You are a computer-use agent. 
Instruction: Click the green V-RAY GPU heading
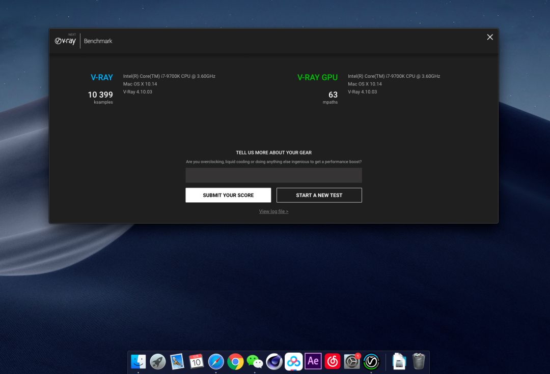tap(317, 77)
